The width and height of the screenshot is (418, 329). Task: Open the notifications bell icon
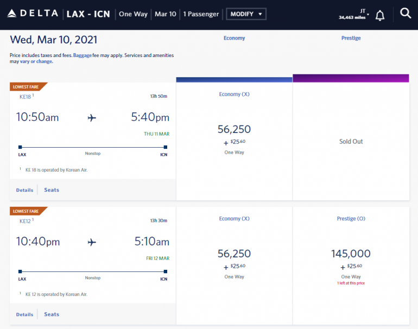(380, 15)
